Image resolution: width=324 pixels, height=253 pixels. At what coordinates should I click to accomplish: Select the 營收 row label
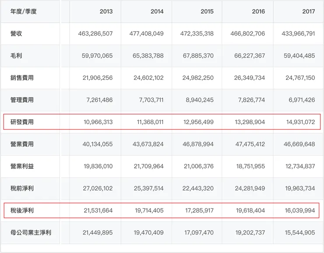coord(16,34)
